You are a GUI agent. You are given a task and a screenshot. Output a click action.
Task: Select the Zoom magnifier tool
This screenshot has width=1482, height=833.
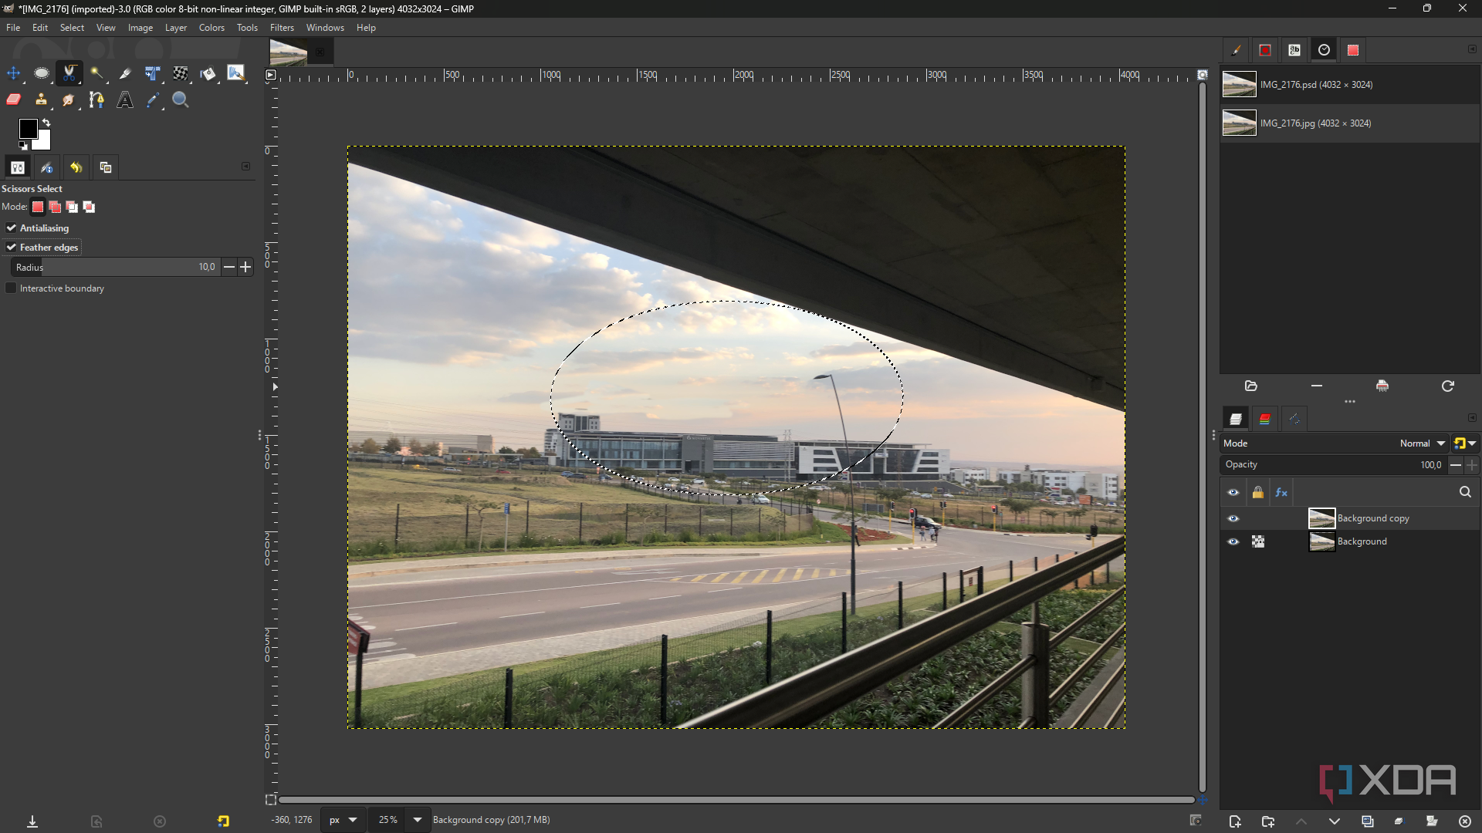click(181, 99)
